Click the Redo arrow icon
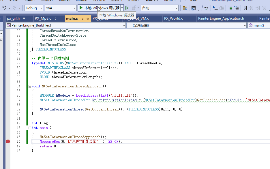Image resolution: width=270 pixels, height=169 pixels. point(14,8)
